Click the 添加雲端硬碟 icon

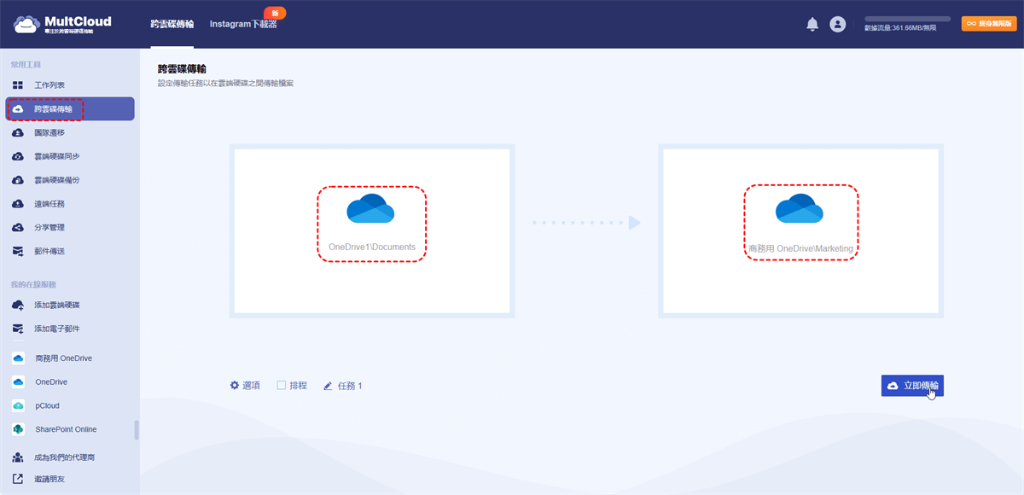click(18, 305)
